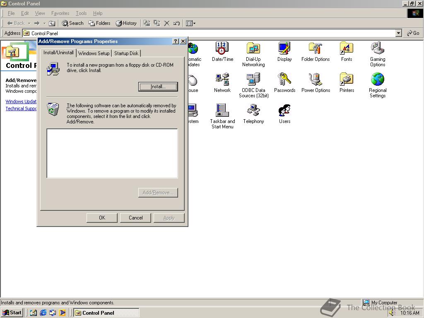
Task: Open the Date/Time icon
Action: click(222, 50)
